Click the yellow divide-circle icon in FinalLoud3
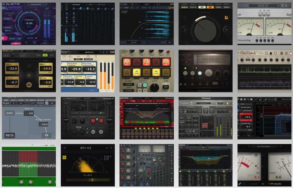The image size is (293, 188). click(x=29, y=85)
